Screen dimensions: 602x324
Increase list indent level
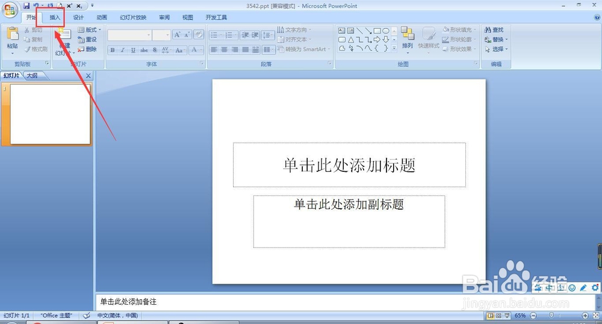click(x=255, y=35)
